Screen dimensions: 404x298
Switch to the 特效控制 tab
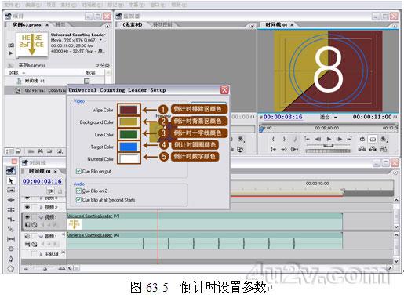[162, 24]
